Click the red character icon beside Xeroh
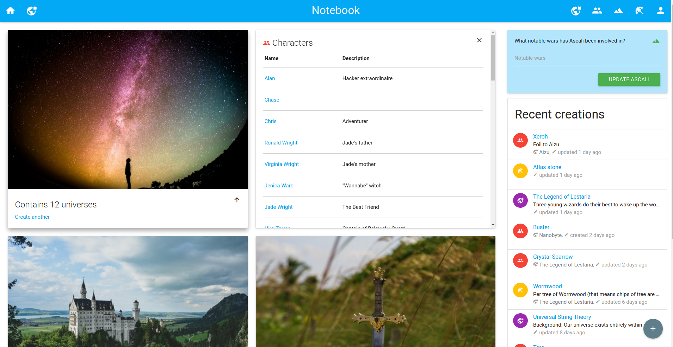 (x=520, y=140)
